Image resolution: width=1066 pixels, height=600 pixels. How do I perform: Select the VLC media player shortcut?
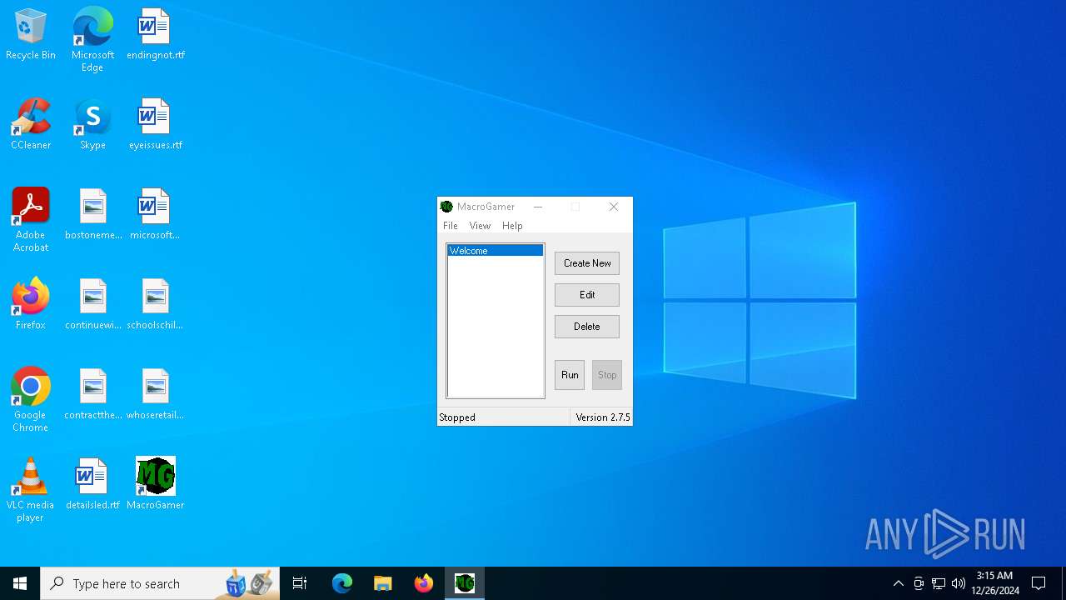[x=31, y=490]
